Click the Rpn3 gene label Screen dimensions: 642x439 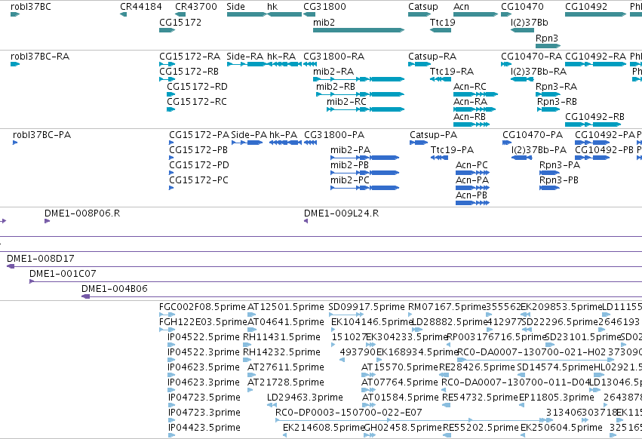[547, 38]
